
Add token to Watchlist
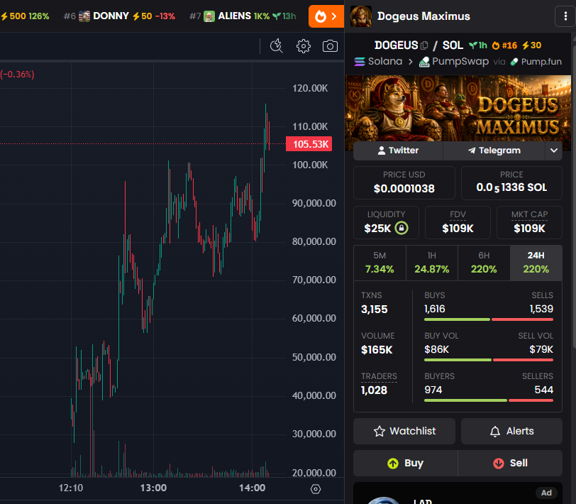[404, 431]
